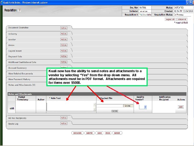The width and height of the screenshot is (194, 146).
Task: Click the Requisition Status value In Process
Action: click(x=179, y=15)
